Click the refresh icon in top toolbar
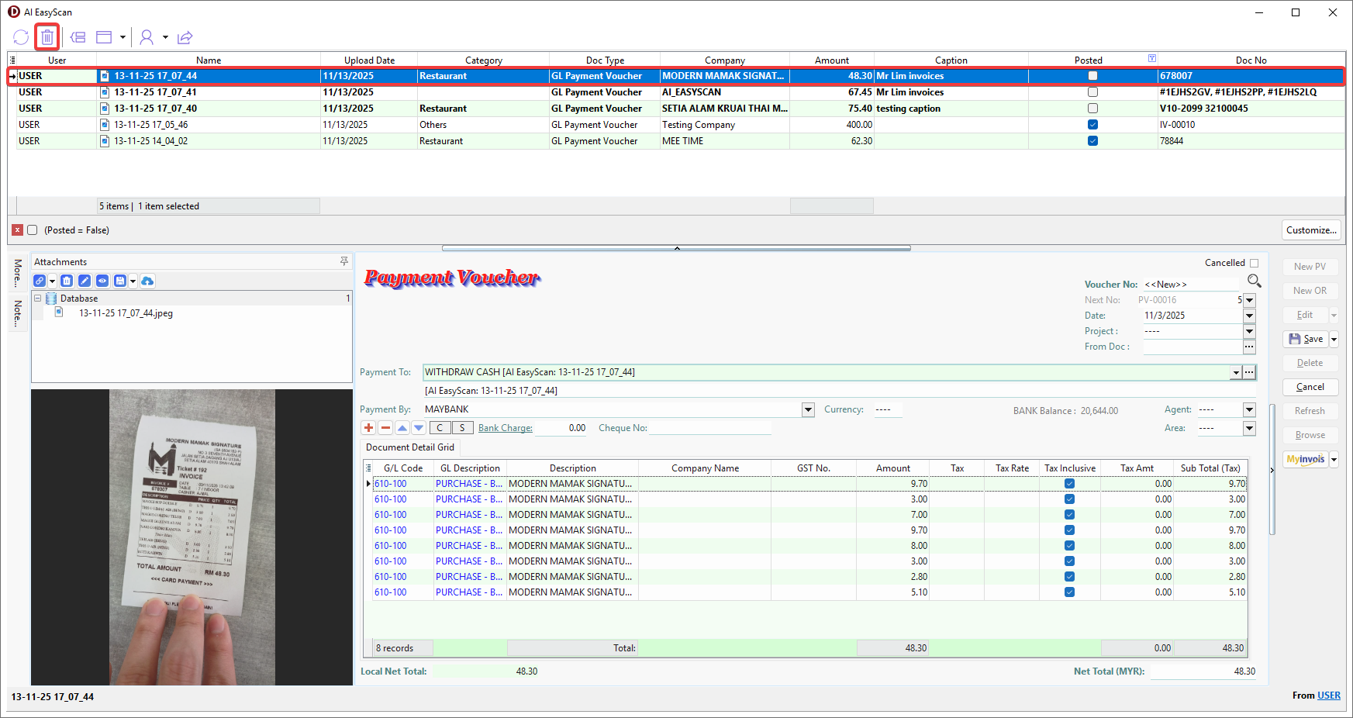The width and height of the screenshot is (1353, 718). tap(21, 37)
